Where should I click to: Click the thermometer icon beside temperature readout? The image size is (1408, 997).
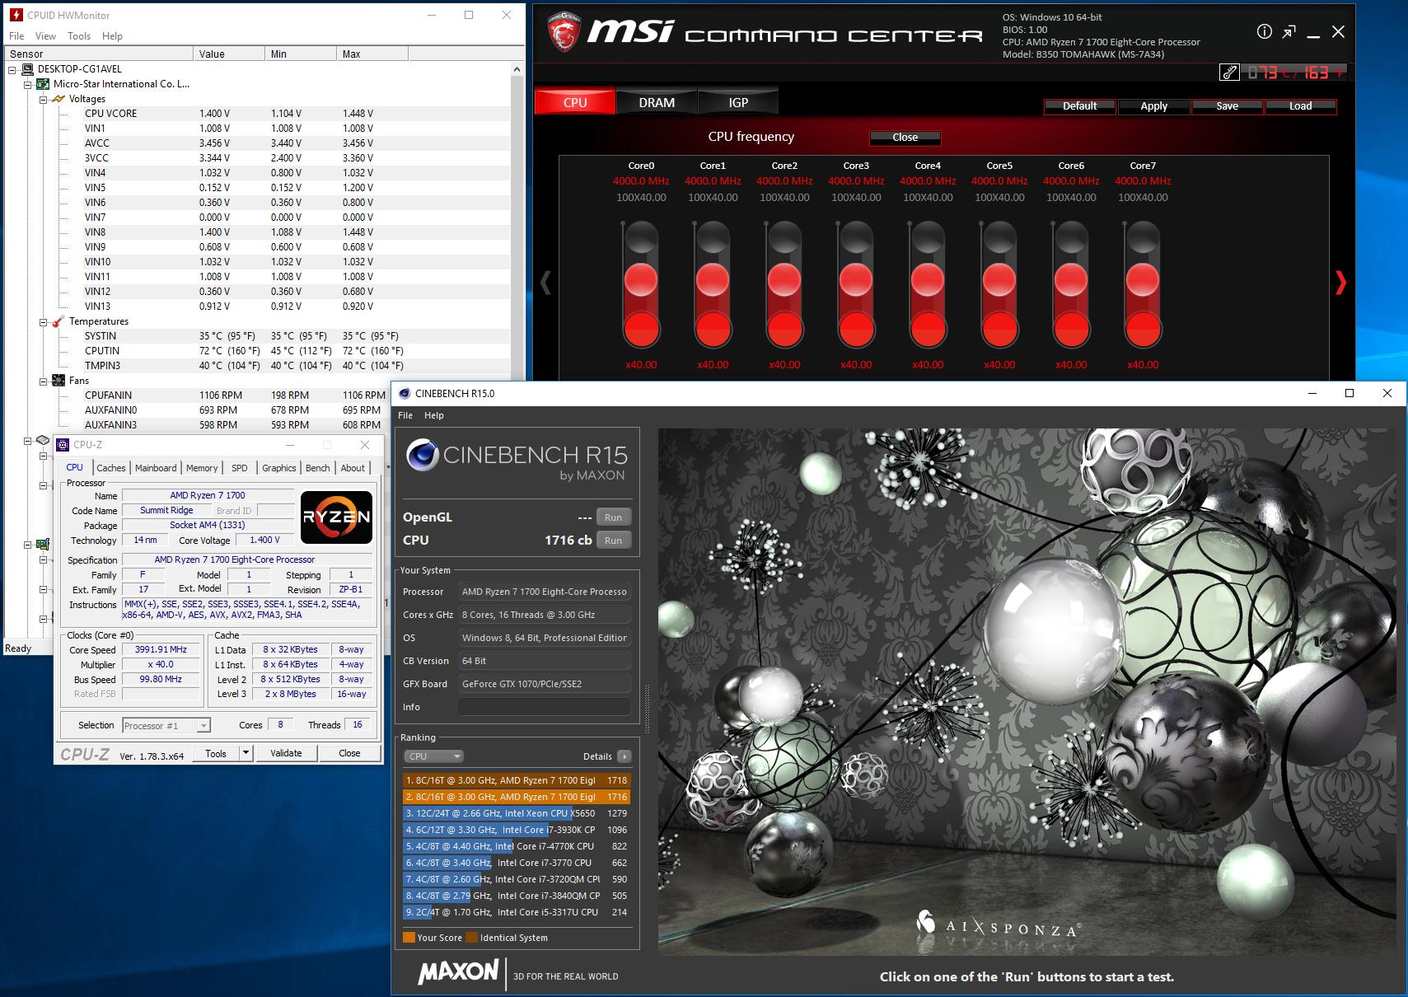[x=1228, y=73]
